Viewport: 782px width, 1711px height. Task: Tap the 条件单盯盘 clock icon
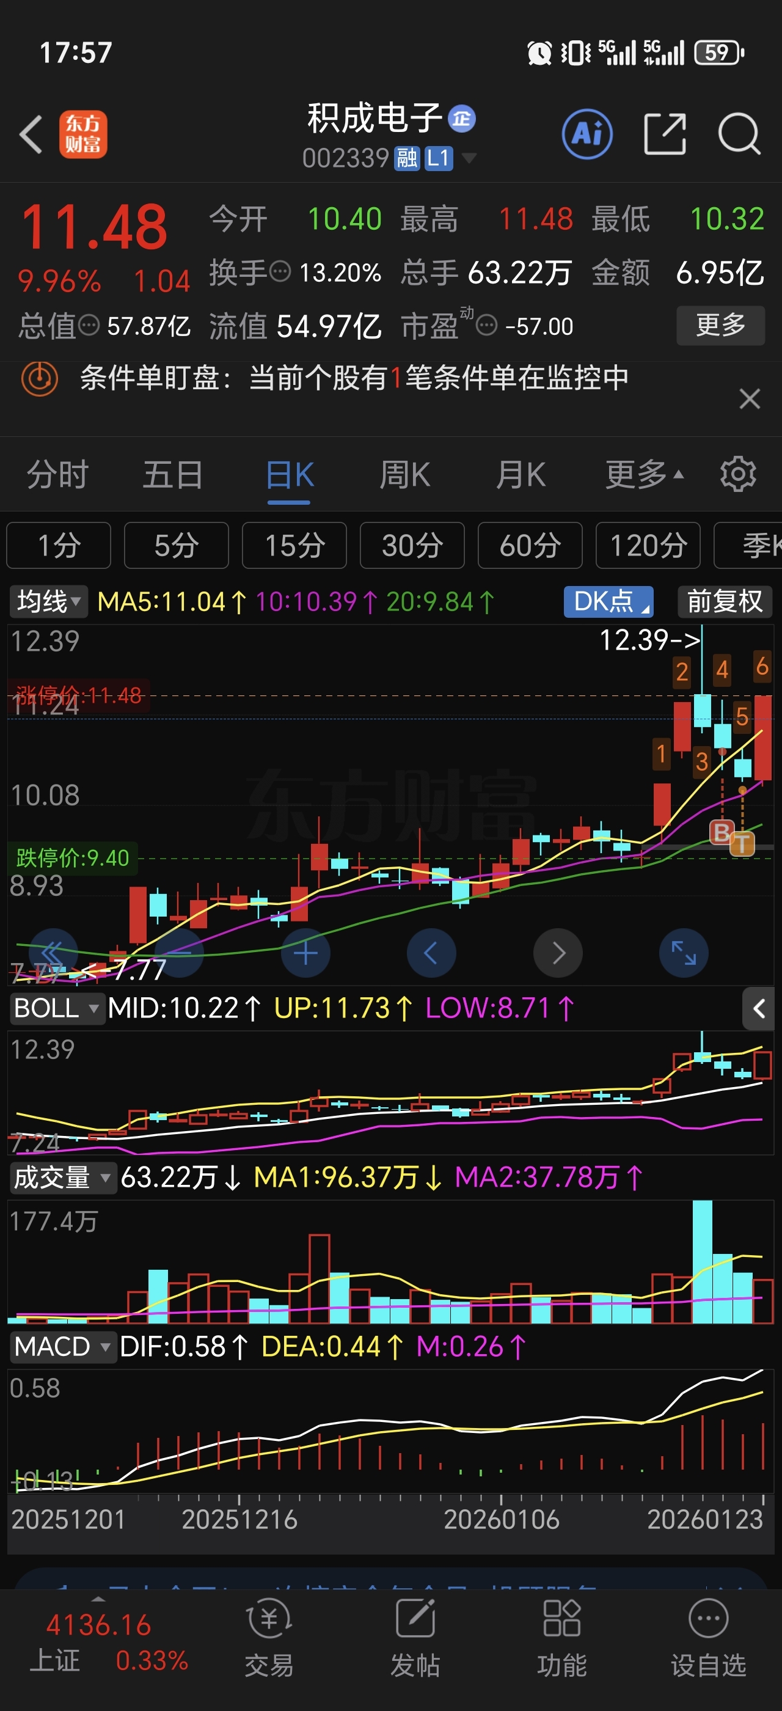click(x=40, y=379)
